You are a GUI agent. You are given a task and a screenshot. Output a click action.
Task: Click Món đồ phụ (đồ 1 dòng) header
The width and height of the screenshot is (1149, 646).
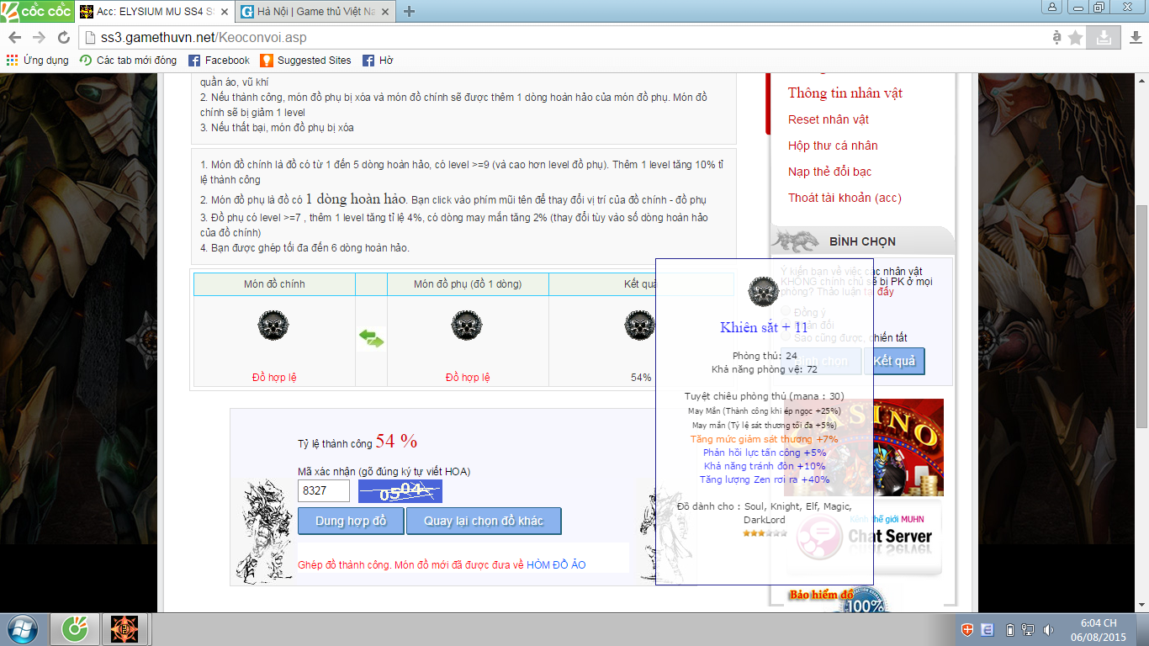click(x=468, y=284)
